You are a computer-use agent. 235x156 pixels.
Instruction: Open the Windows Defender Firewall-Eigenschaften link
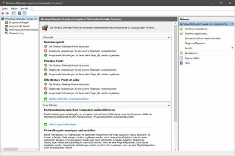pyautogui.click(x=69, y=99)
